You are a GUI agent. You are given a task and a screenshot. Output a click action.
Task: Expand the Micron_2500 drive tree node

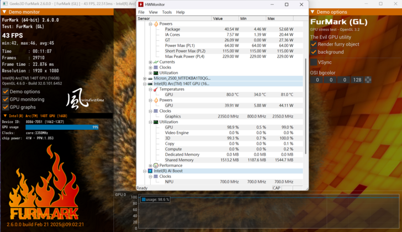click(145, 78)
